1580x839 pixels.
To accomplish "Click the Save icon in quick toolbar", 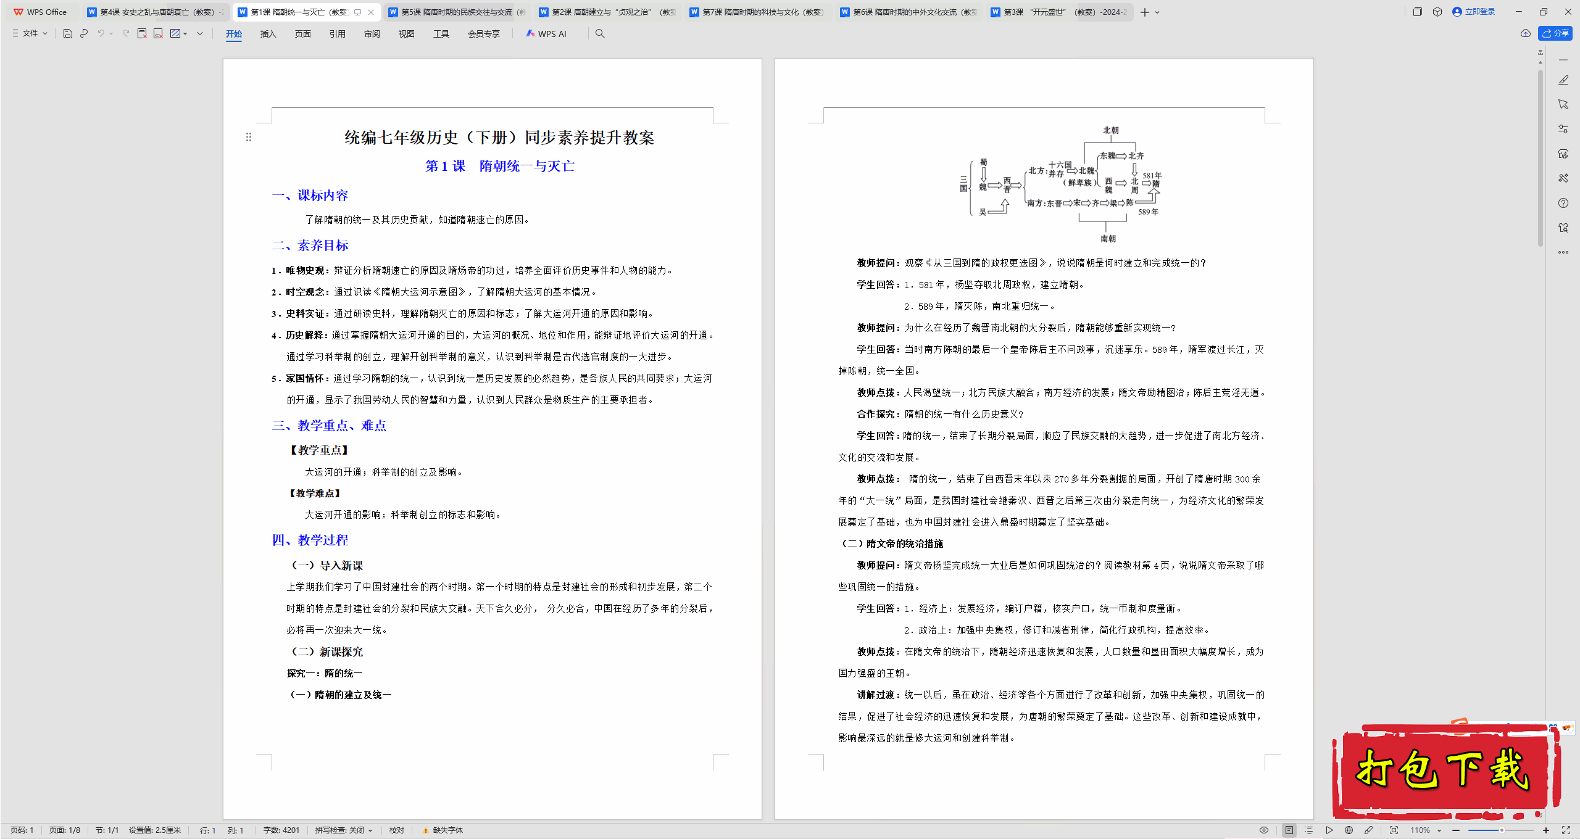I will (x=68, y=33).
